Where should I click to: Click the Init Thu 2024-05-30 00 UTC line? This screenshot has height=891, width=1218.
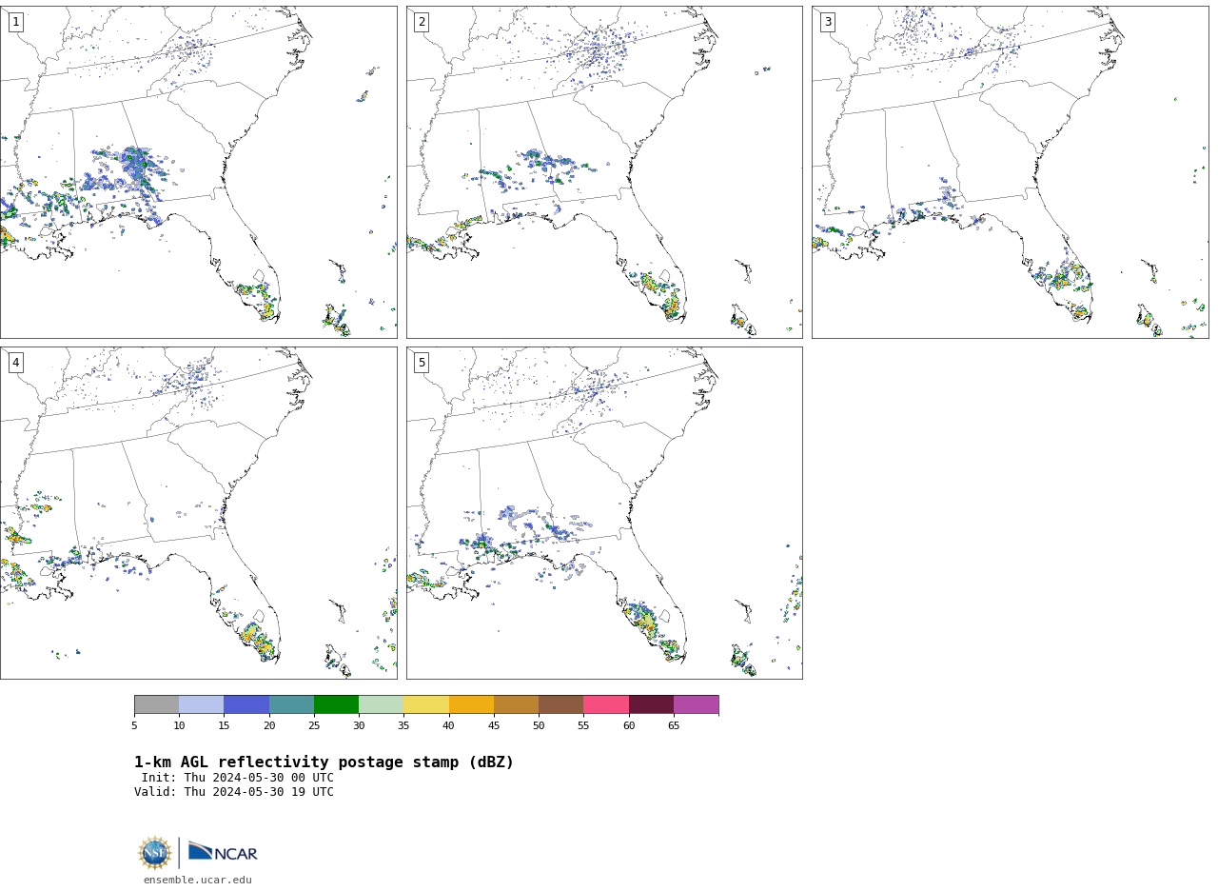238,778
